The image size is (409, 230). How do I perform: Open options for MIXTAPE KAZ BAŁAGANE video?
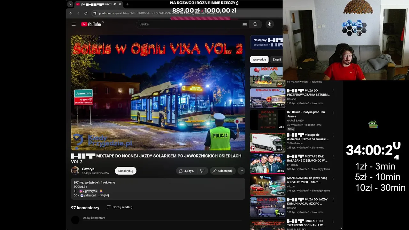[333, 157]
